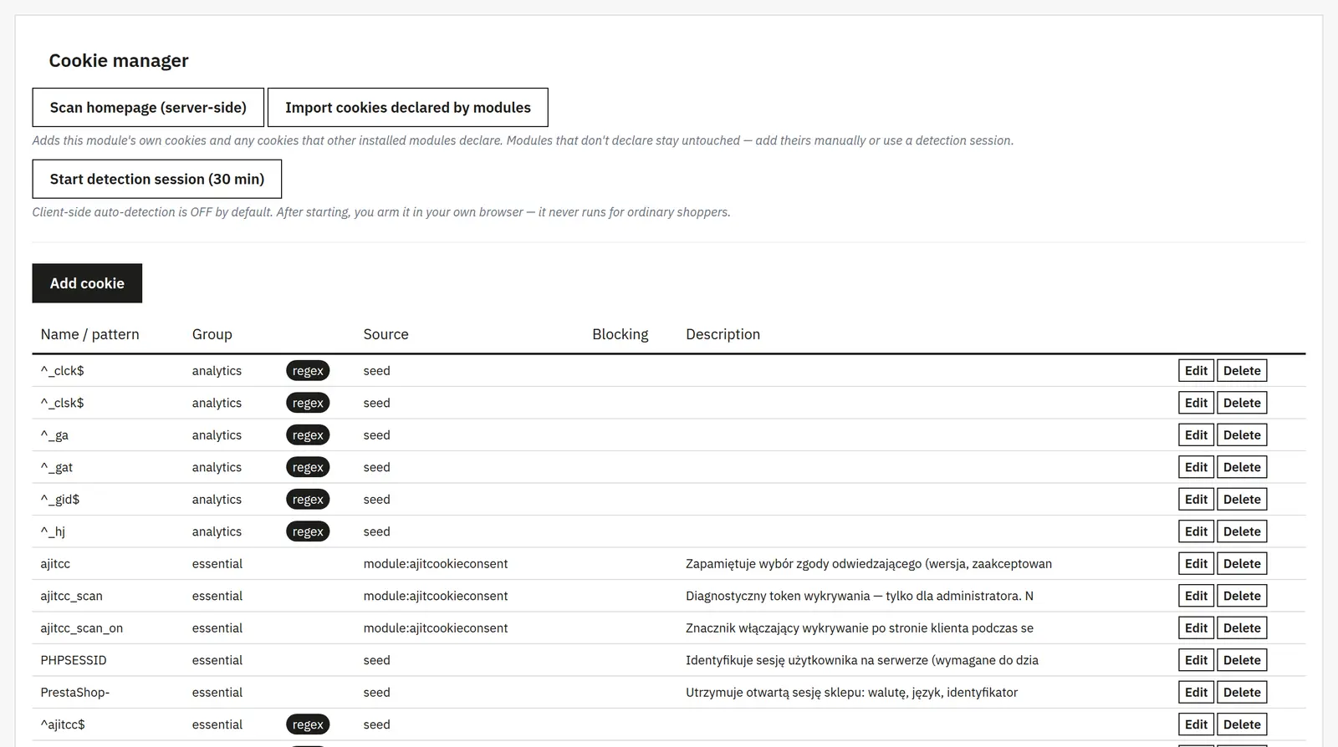Select the Group column header

click(212, 334)
